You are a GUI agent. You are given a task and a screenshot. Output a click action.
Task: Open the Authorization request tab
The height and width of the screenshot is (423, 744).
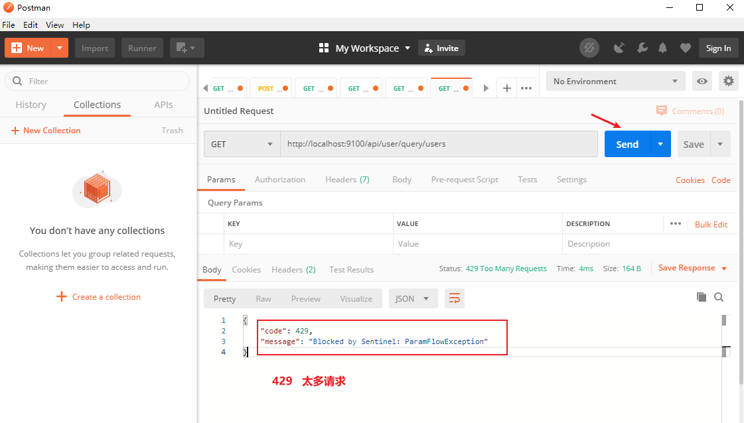280,179
